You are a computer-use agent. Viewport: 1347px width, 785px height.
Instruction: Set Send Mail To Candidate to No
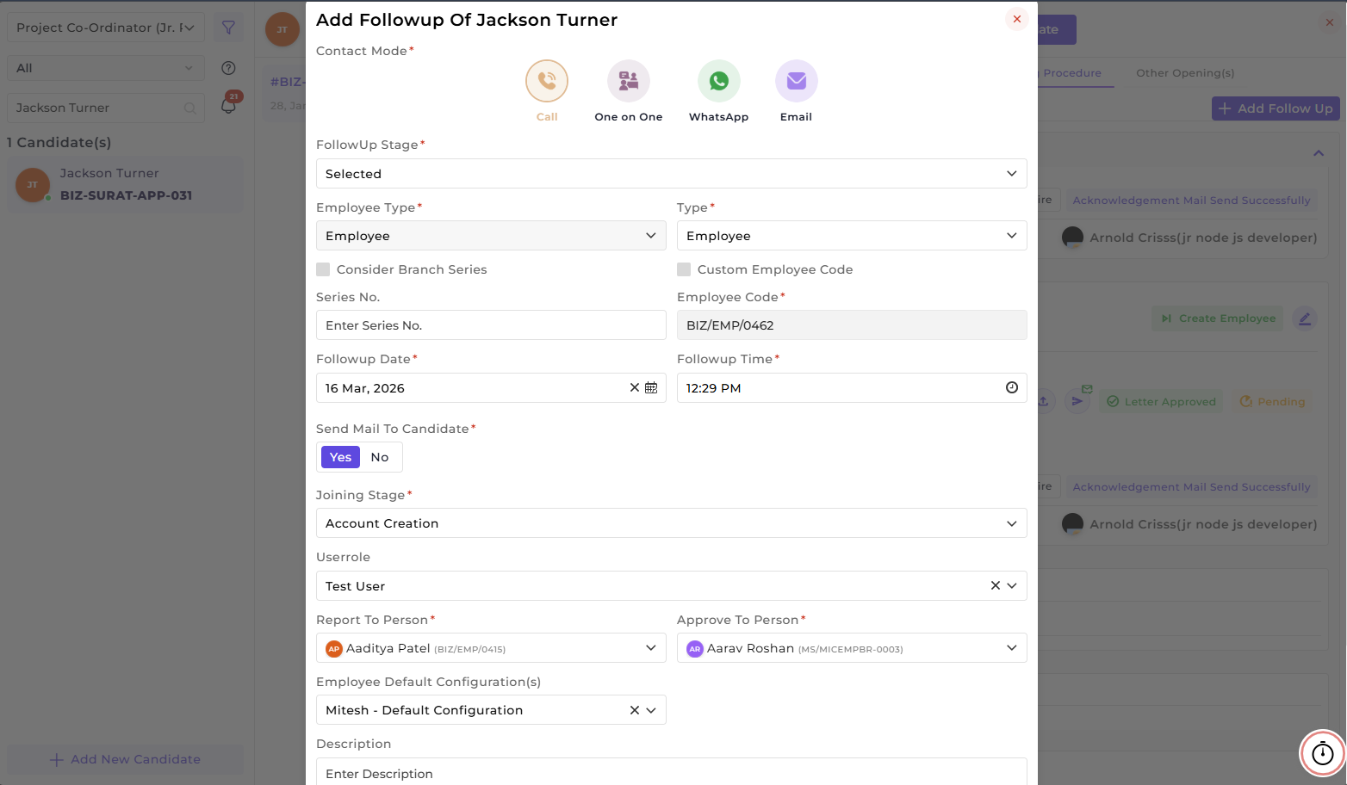coord(380,457)
